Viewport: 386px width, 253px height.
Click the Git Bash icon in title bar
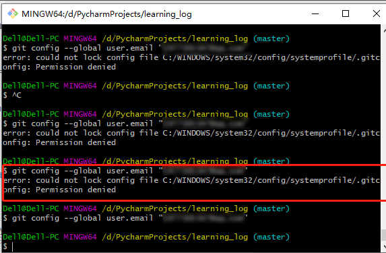pos(13,13)
